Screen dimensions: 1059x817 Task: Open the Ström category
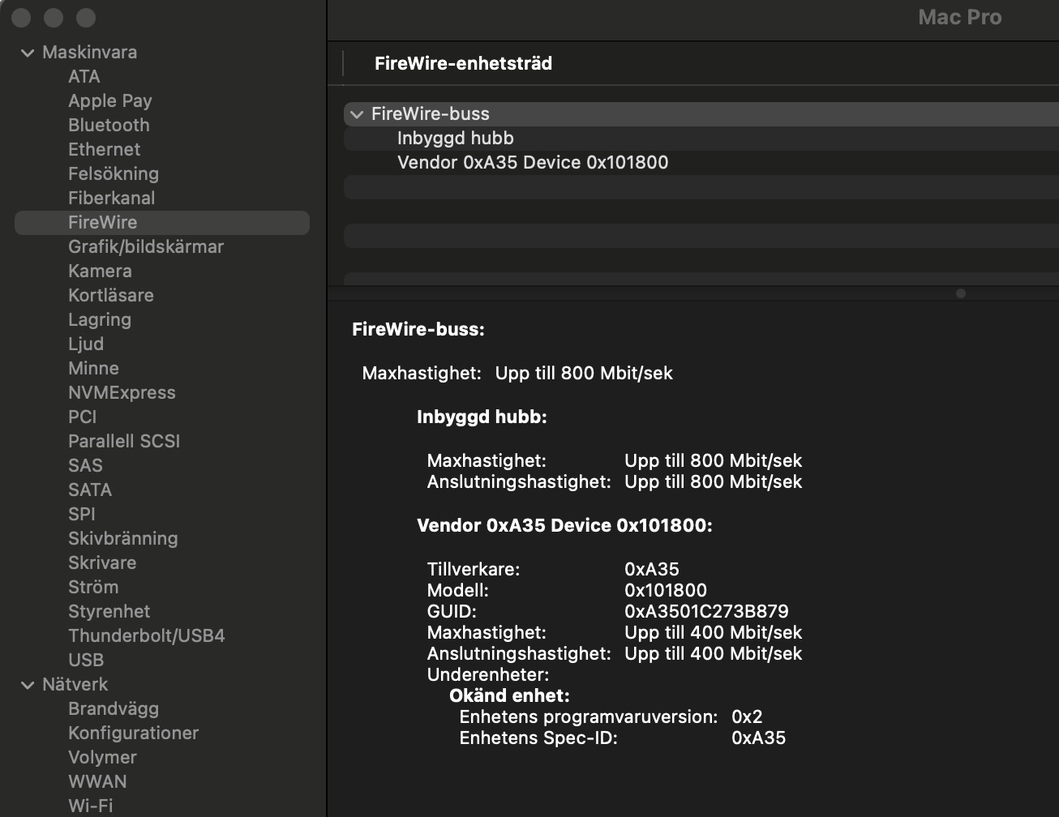pos(93,587)
